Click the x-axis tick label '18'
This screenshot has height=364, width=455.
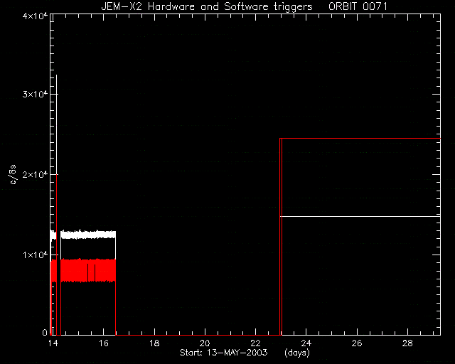(x=154, y=343)
